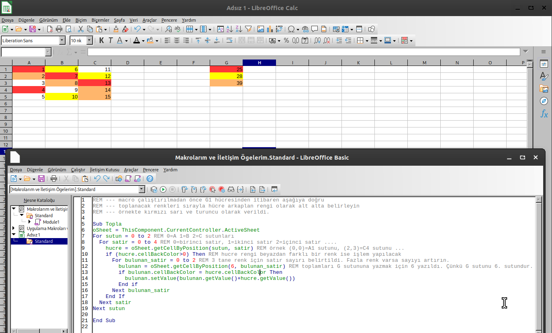Screen dimensions: 552x333
Task: Click the Import Dialog icon in Basic IDE
Action: pyautogui.click(x=274, y=189)
